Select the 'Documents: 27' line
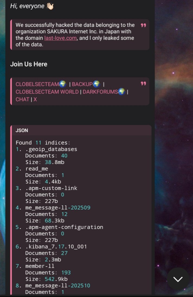This screenshot has height=297, width=193. click(x=46, y=253)
